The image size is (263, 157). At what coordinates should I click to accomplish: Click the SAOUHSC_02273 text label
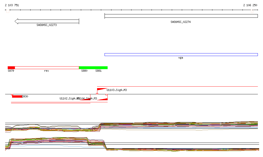(x=47, y=25)
